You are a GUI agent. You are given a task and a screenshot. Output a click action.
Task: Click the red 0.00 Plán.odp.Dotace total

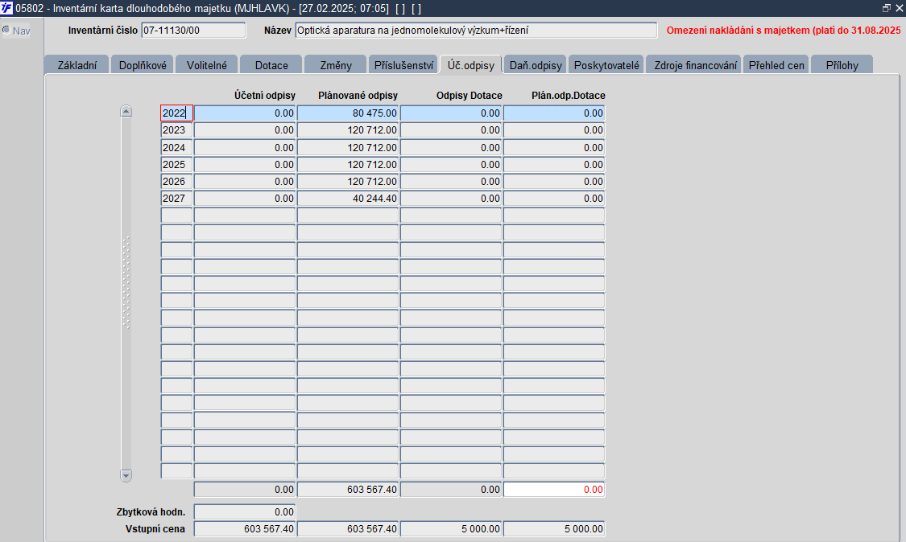554,490
